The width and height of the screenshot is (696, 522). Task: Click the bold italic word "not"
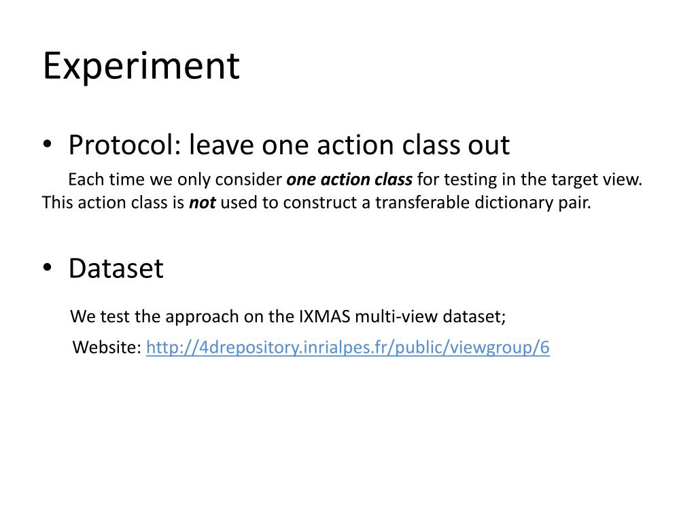click(202, 203)
